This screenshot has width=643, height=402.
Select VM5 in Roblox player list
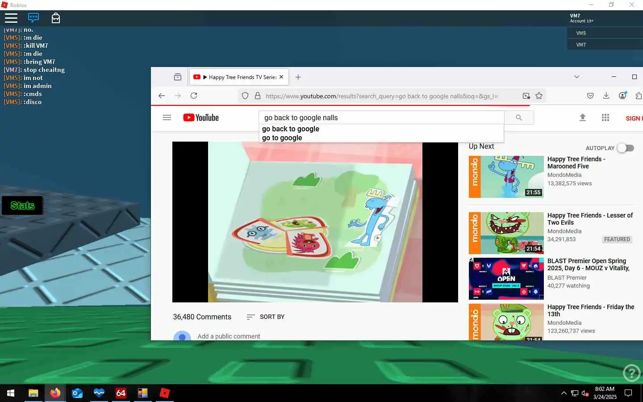[x=605, y=33]
